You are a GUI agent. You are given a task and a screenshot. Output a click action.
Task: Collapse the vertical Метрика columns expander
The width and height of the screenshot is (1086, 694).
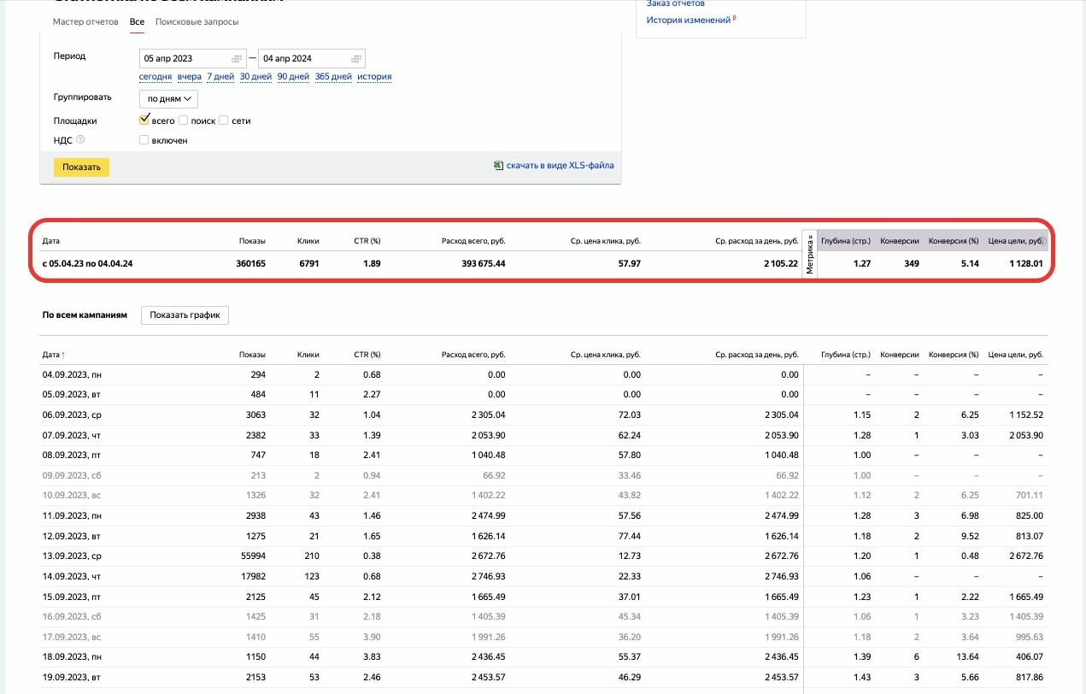tap(810, 255)
